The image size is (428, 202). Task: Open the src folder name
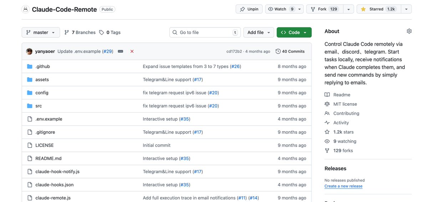coord(39,106)
